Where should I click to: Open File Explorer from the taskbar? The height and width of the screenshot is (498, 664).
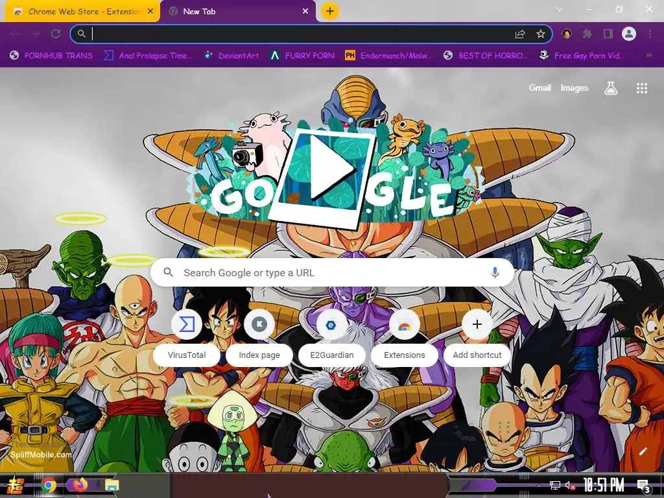coord(112,485)
